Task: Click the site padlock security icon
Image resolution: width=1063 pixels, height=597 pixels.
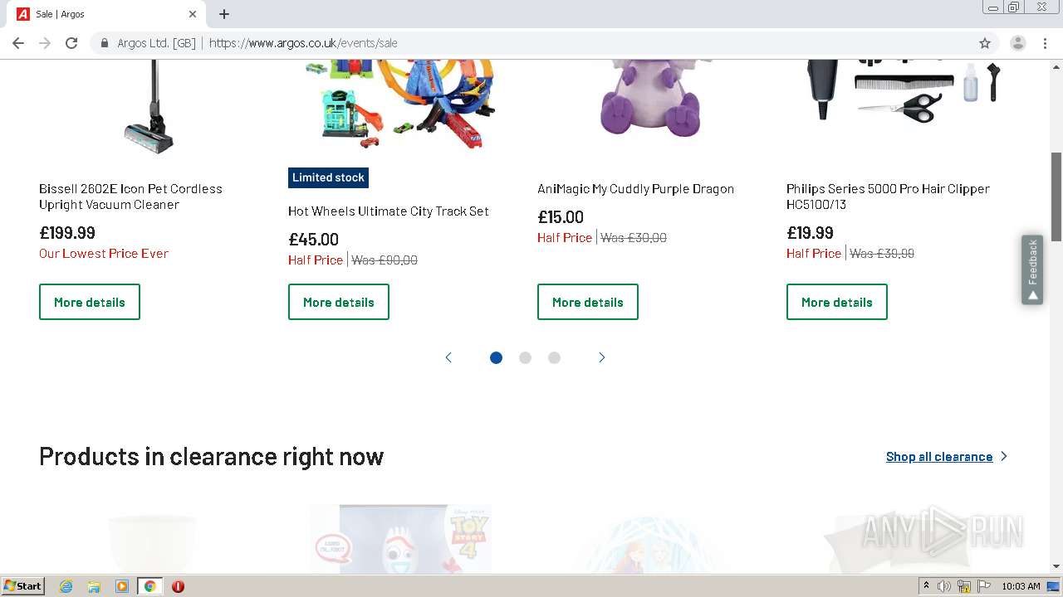Action: coord(105,43)
